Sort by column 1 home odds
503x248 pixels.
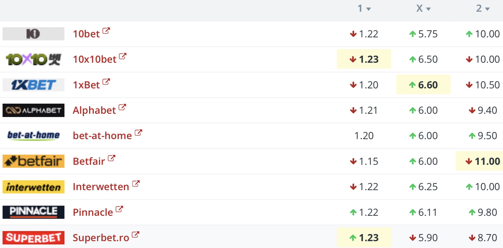click(364, 8)
